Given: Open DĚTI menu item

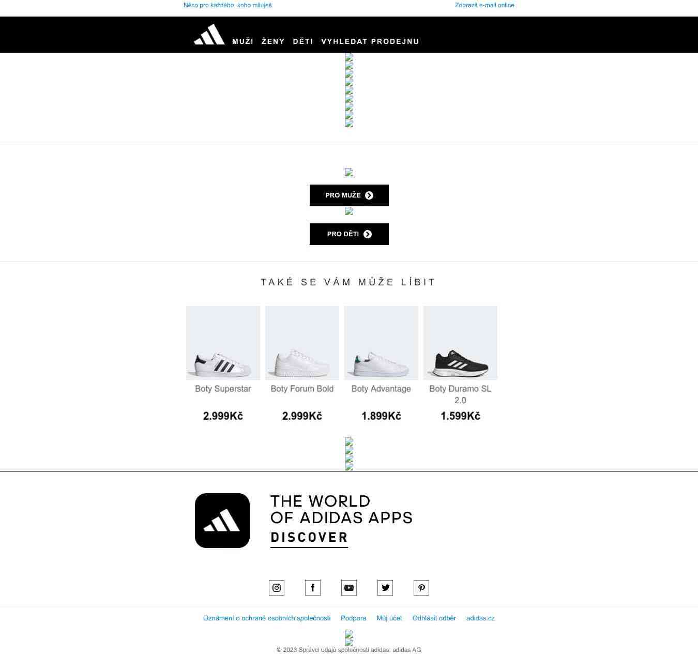Looking at the screenshot, I should [x=303, y=41].
